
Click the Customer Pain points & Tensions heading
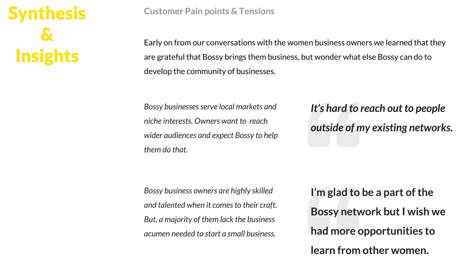click(x=209, y=11)
